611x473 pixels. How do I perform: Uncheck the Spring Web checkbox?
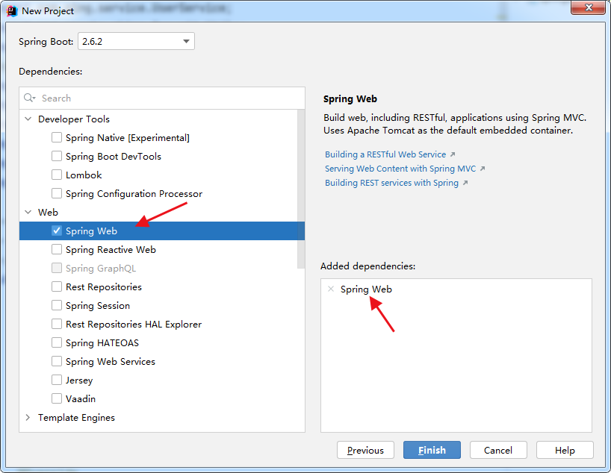pyautogui.click(x=57, y=231)
